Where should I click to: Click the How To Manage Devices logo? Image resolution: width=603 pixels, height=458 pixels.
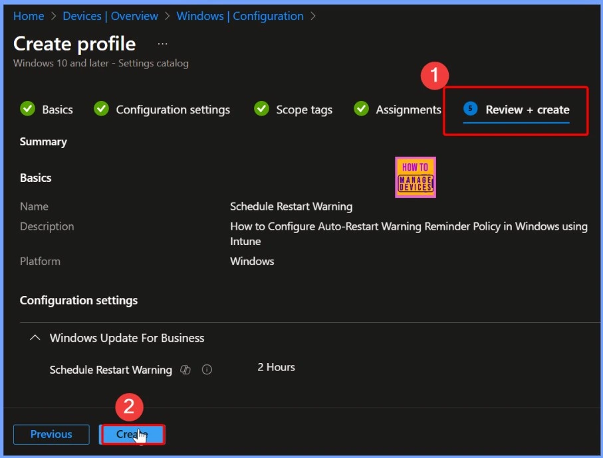(x=415, y=177)
